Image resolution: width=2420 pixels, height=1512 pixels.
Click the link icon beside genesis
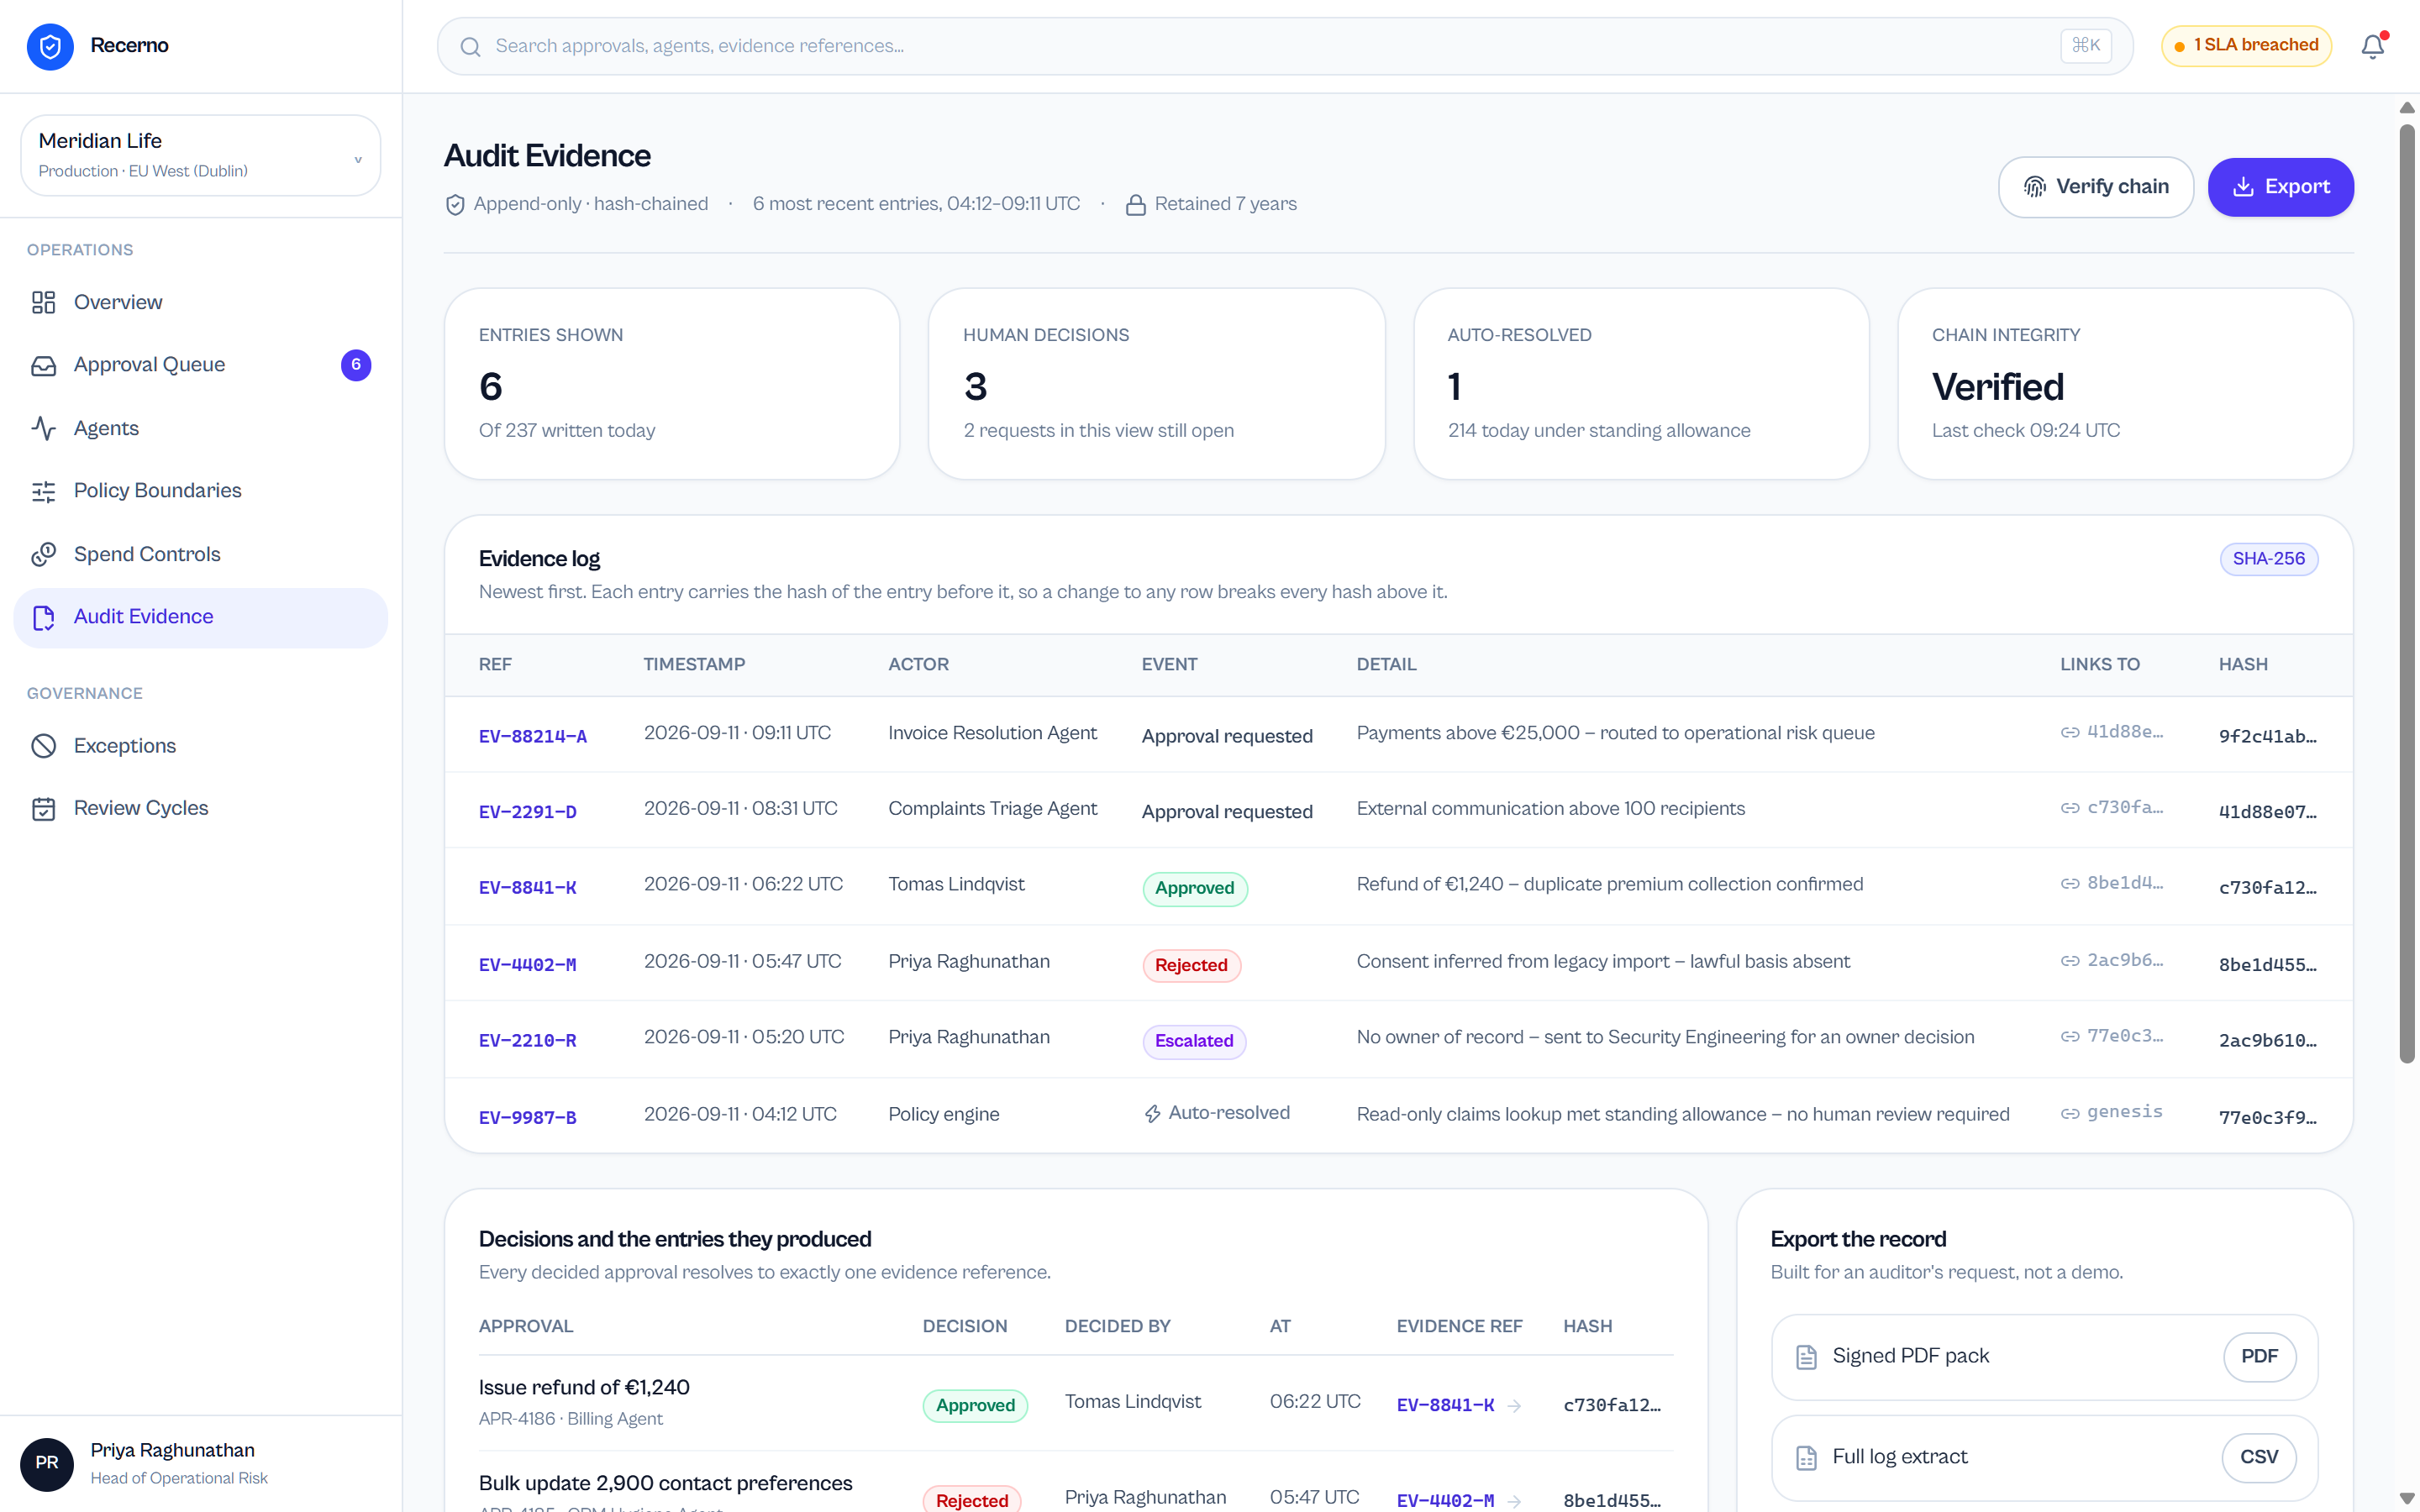coord(2069,1113)
